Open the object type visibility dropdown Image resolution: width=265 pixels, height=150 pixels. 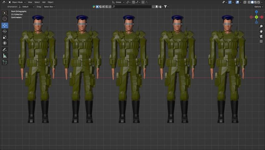[x=225, y=2]
